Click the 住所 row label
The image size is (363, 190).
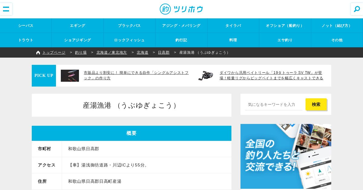tap(42, 182)
